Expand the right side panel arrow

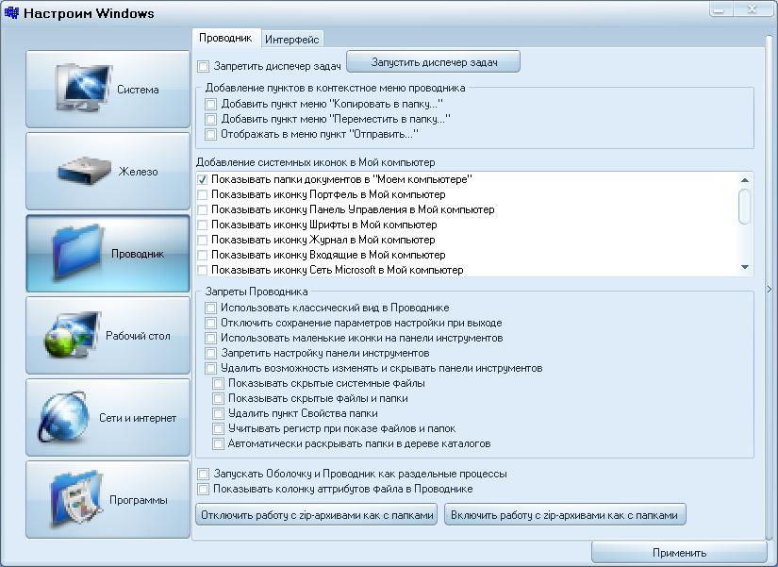(x=770, y=289)
